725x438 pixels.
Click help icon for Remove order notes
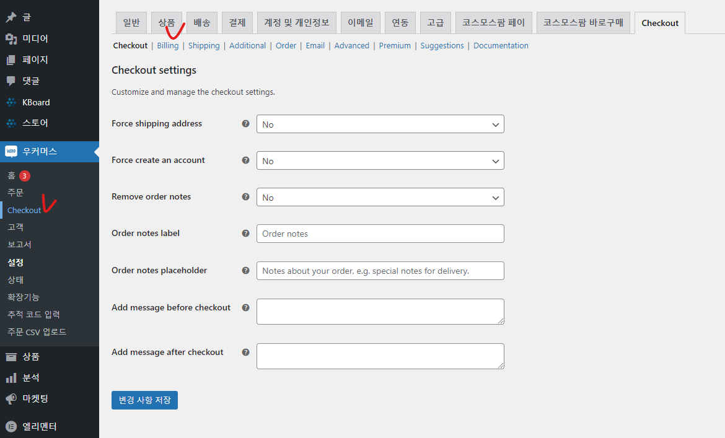[245, 196]
